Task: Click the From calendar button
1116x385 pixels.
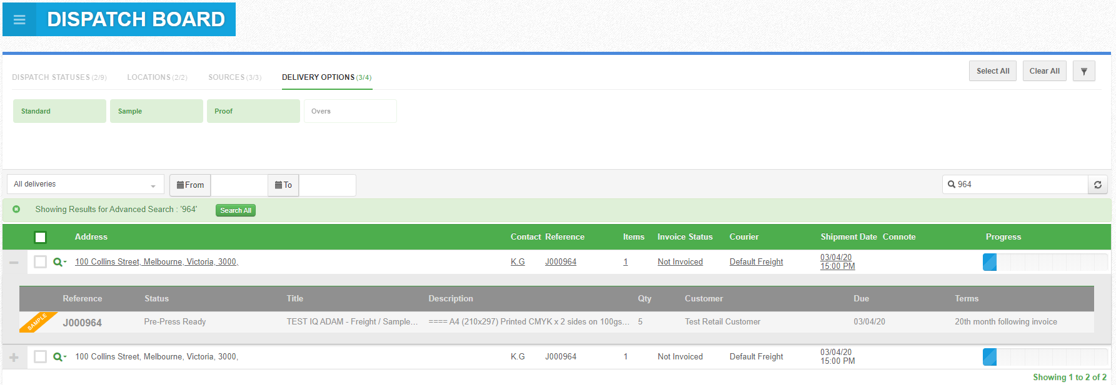Action: pyautogui.click(x=190, y=185)
